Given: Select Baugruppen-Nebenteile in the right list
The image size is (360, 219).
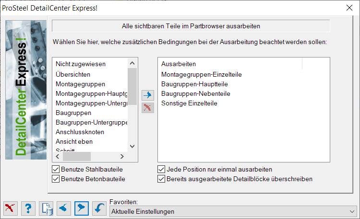Looking at the screenshot, I should pyautogui.click(x=196, y=93).
